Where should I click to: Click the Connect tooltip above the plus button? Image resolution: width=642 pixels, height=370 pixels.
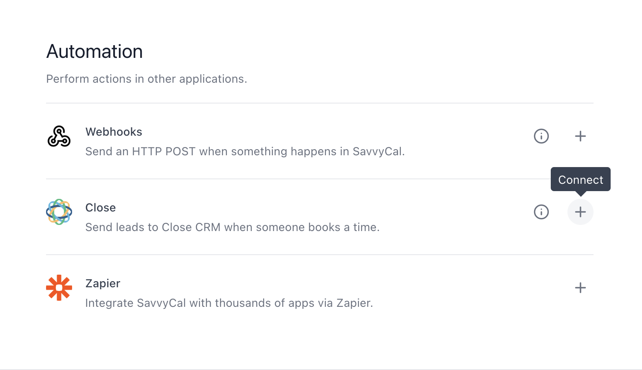pos(580,179)
